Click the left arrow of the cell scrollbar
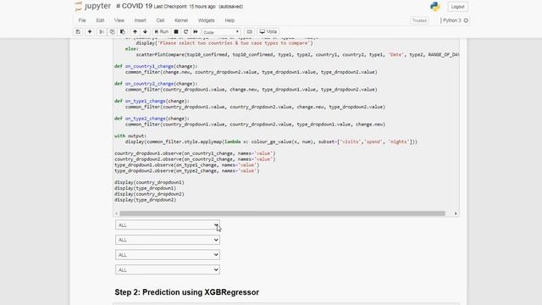 pyautogui.click(x=117, y=213)
